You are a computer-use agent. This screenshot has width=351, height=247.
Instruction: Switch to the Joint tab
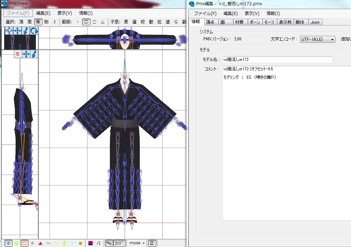[x=315, y=22]
